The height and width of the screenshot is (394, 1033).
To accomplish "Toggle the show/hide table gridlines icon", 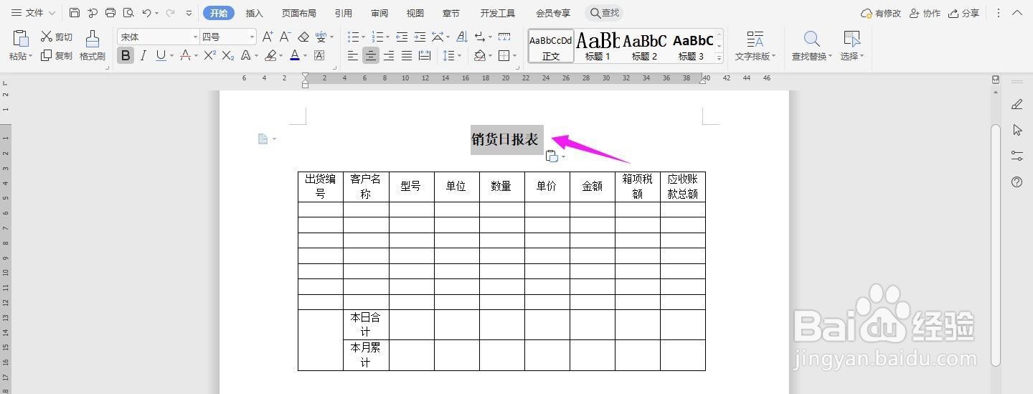I will (504, 37).
